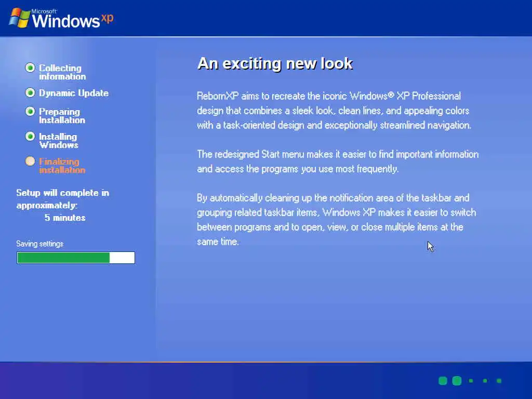Screen dimensions: 532x399
Task: Click the Windows XP wordmark text in header
Action: [73, 19]
